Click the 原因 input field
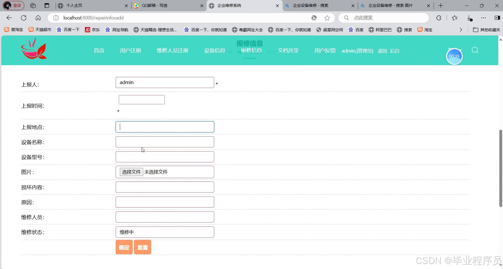This screenshot has width=503, height=269. point(165,202)
